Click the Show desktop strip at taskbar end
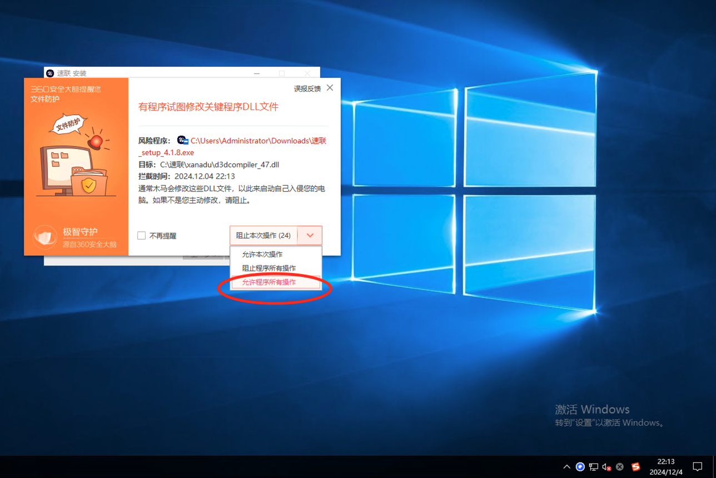The width and height of the screenshot is (716, 478). (x=714, y=467)
